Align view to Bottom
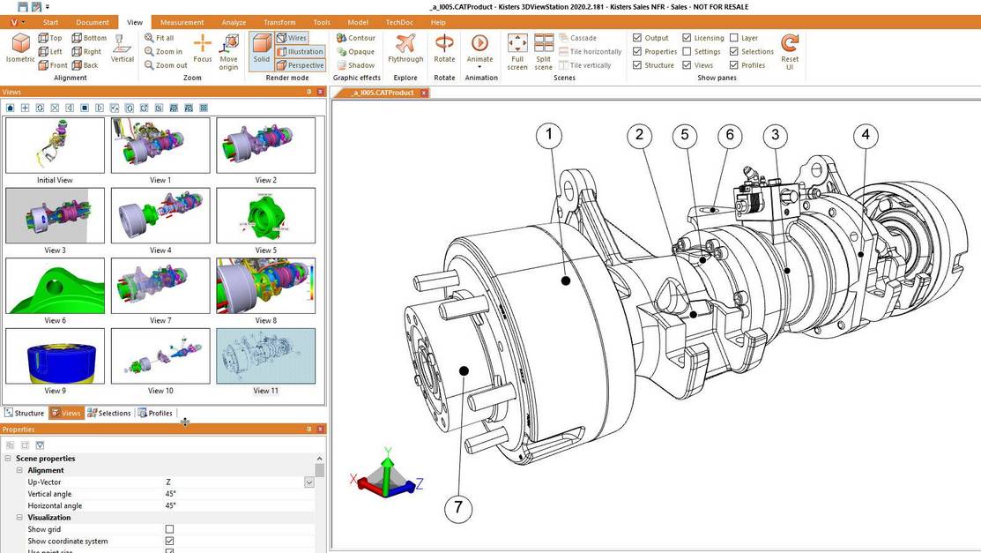The image size is (981, 553). 89,38
